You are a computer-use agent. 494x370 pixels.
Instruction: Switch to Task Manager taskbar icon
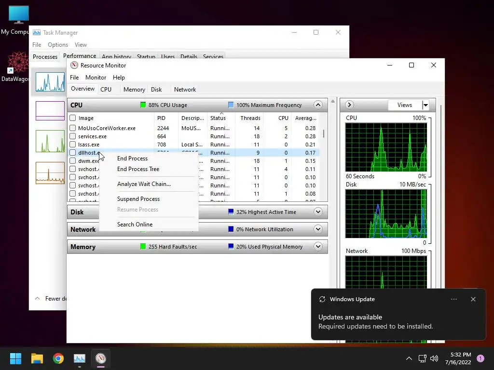point(80,358)
